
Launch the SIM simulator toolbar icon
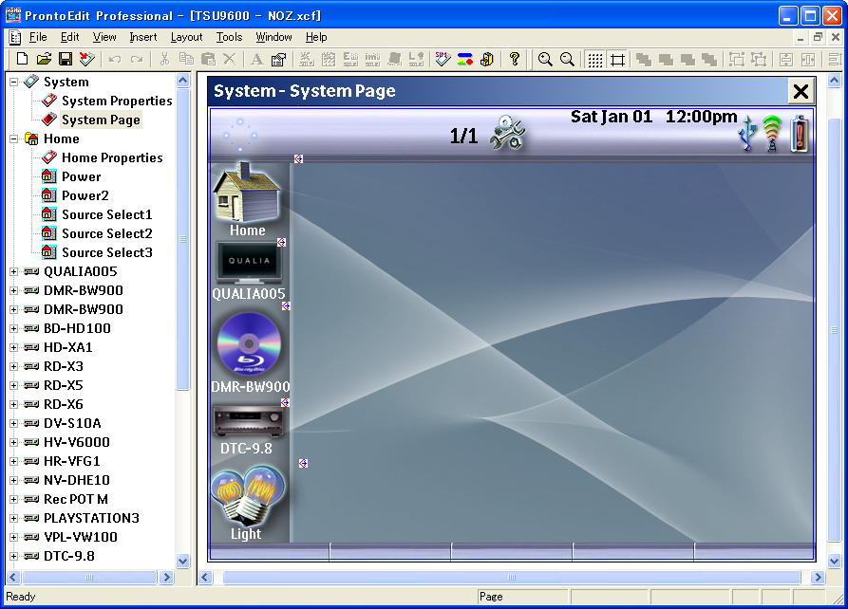(443, 60)
